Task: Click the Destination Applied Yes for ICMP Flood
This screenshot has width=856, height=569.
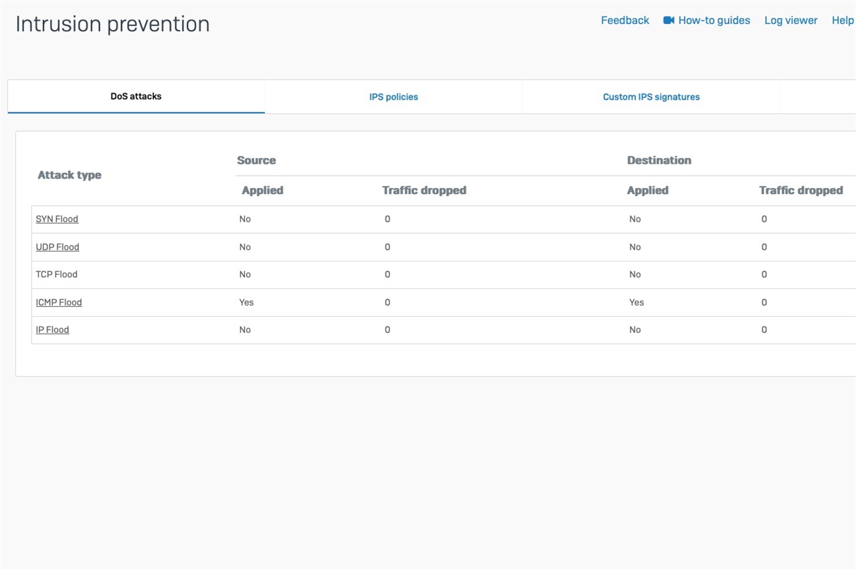Action: coord(637,302)
